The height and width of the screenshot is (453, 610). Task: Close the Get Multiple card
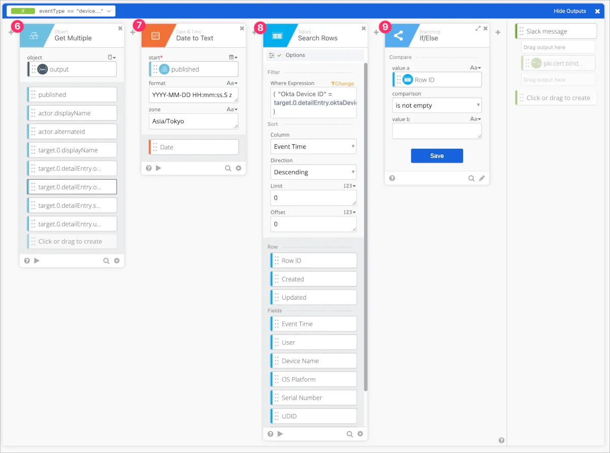[x=120, y=28]
